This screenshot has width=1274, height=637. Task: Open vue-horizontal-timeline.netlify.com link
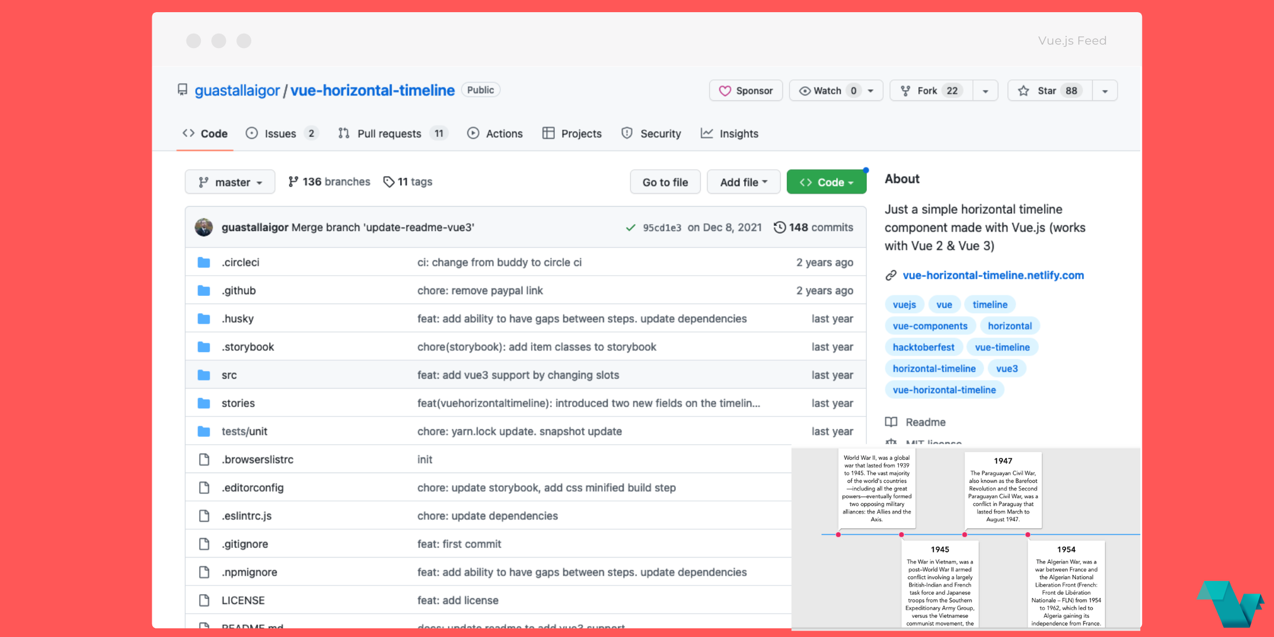click(994, 275)
